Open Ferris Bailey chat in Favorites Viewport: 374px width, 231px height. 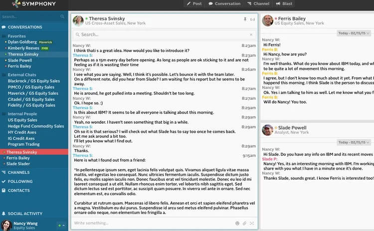19,66
